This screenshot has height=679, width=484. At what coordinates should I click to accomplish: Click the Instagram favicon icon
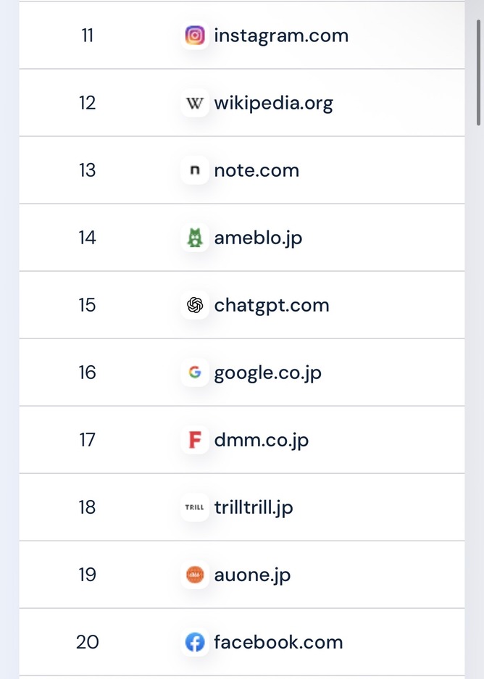194,36
